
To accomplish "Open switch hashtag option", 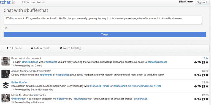I will tap(70, 48).
